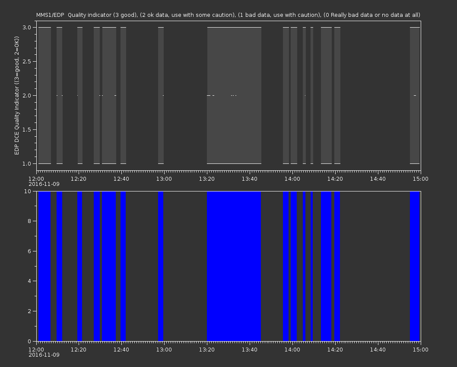Click the 1.5 tick label on upper plot
Viewport: 457px width, 367px height.
click(x=27, y=129)
